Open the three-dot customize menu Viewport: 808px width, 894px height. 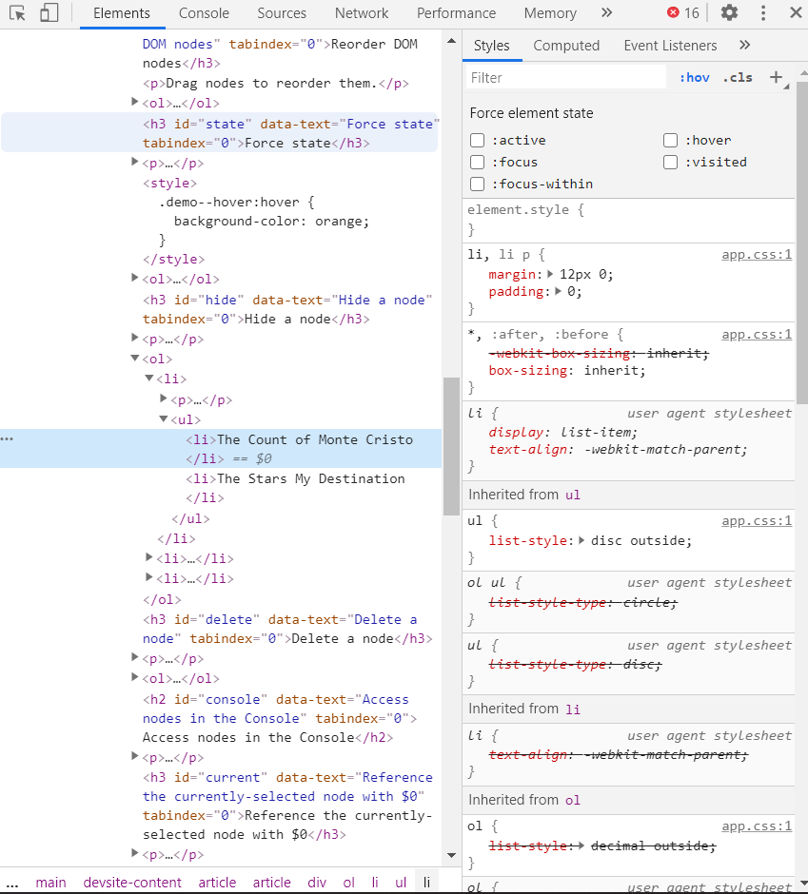tap(763, 12)
